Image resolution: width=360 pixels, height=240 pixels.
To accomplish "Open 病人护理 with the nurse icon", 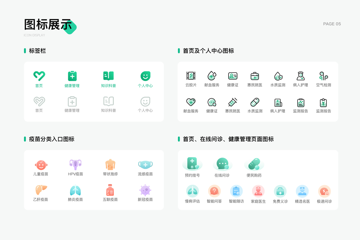I will tap(300, 76).
